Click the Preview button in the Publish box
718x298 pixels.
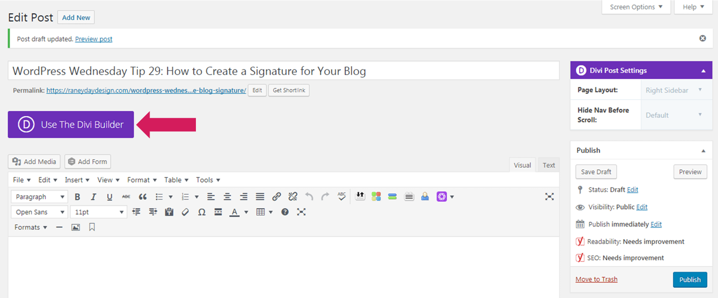pyautogui.click(x=690, y=172)
